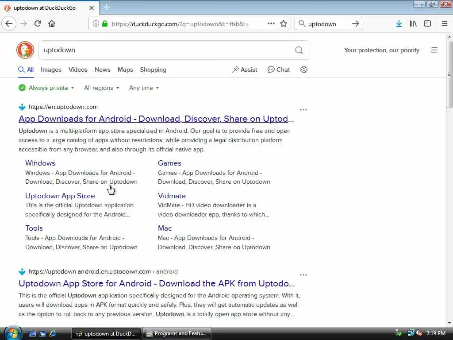
Task: Show site information icon in address bar
Action: coord(96,24)
